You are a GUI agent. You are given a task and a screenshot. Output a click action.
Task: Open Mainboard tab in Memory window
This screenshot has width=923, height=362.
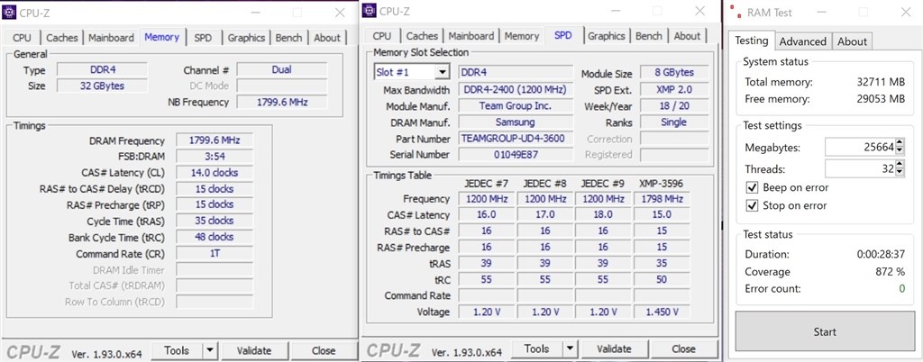click(x=111, y=38)
